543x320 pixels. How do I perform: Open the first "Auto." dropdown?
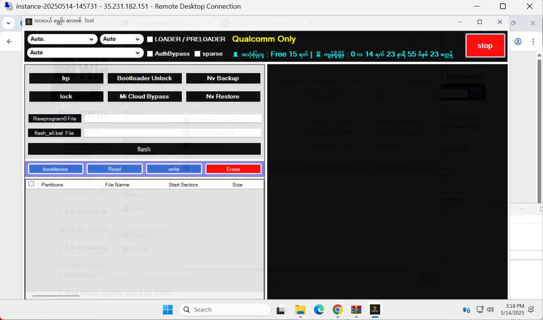[x=62, y=39]
